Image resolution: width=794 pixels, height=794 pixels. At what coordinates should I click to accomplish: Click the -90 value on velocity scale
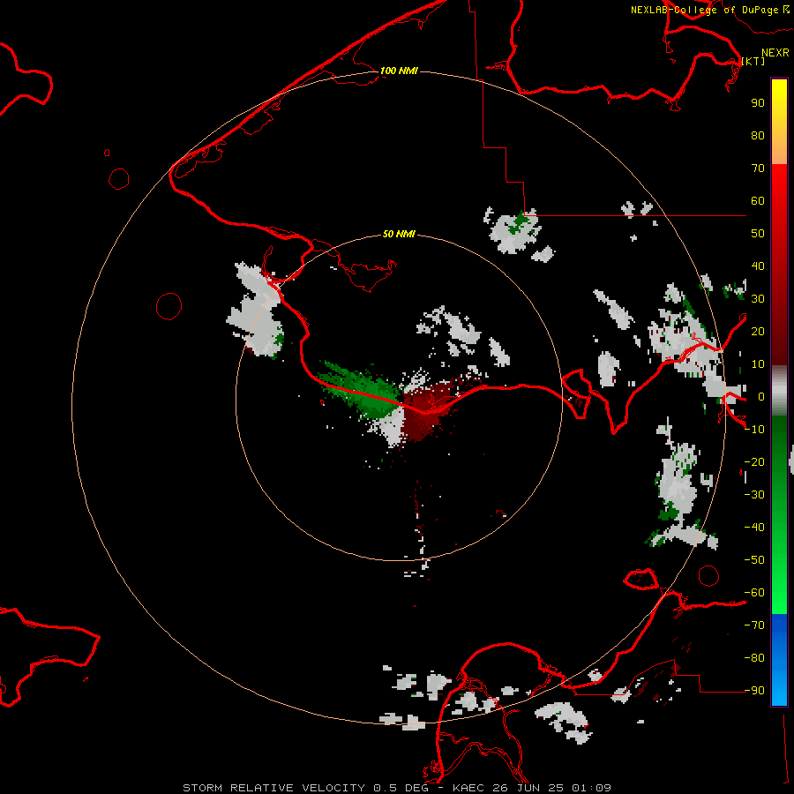coord(754,691)
